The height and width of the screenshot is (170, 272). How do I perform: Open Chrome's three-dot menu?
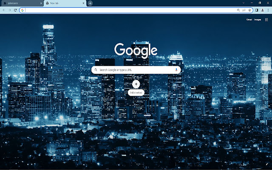(268, 10)
